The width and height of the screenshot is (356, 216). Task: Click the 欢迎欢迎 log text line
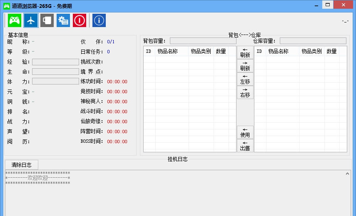coord(38,178)
